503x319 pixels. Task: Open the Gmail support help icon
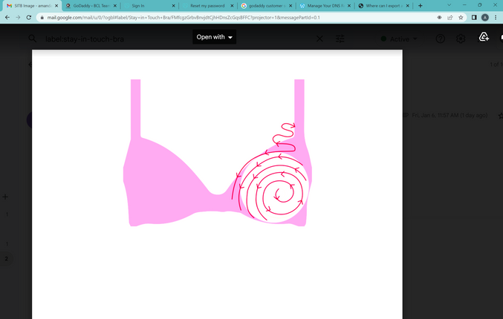click(440, 39)
